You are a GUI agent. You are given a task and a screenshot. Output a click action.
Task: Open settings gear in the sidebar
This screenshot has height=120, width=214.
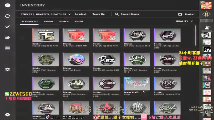(7, 69)
